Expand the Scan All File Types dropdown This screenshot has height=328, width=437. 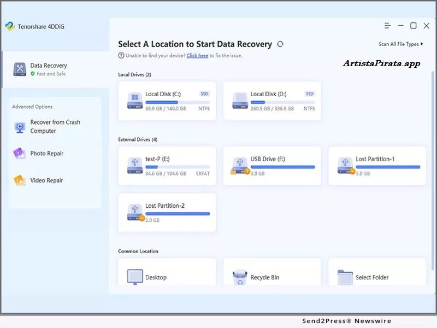point(401,44)
